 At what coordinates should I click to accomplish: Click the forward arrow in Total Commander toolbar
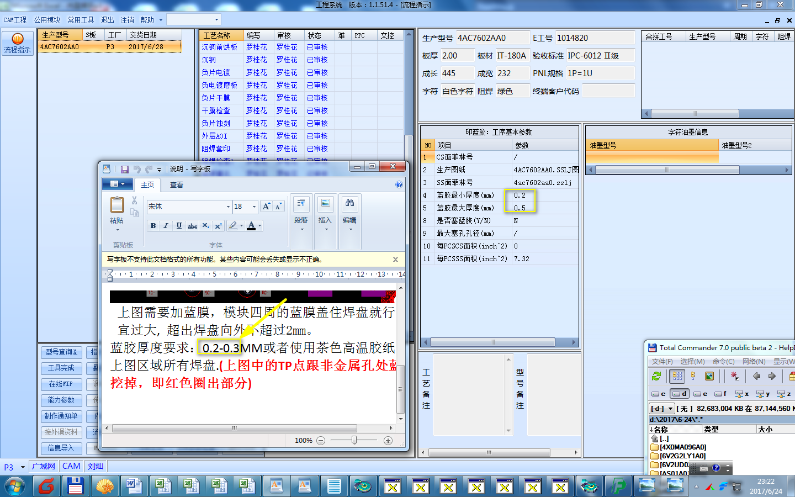click(772, 376)
